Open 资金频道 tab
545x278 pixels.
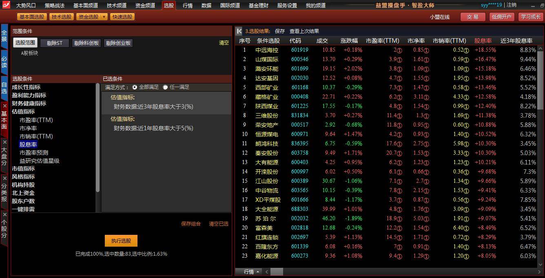(x=145, y=6)
